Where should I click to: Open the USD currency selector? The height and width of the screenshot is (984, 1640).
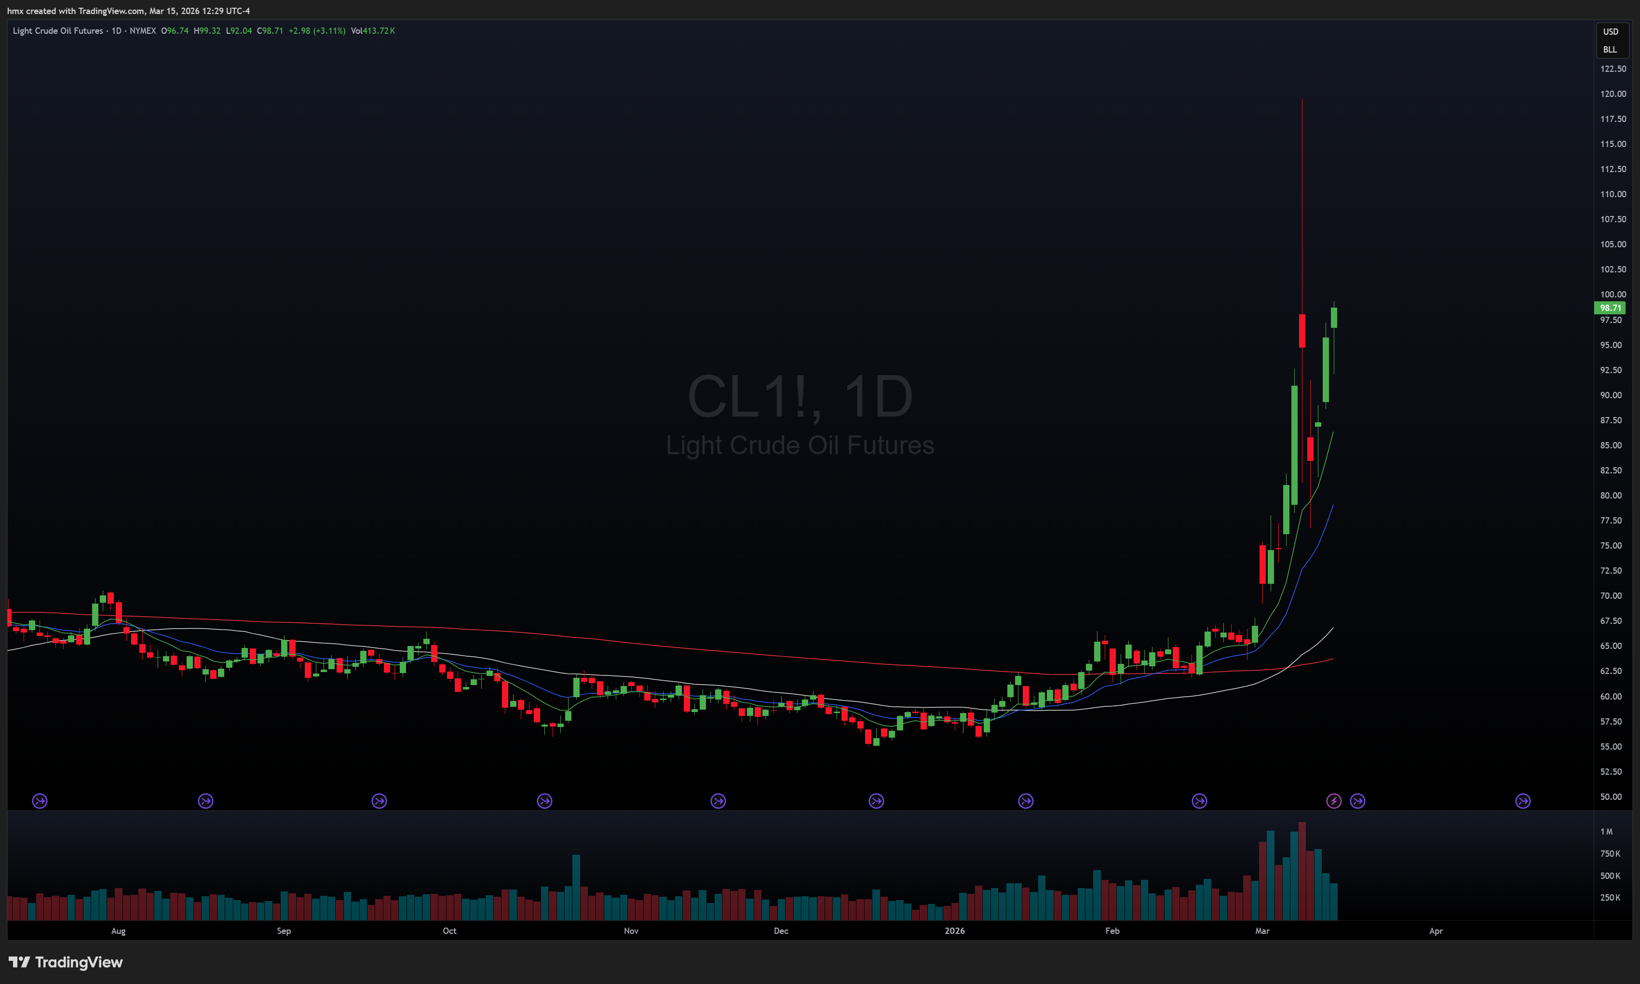(x=1611, y=32)
